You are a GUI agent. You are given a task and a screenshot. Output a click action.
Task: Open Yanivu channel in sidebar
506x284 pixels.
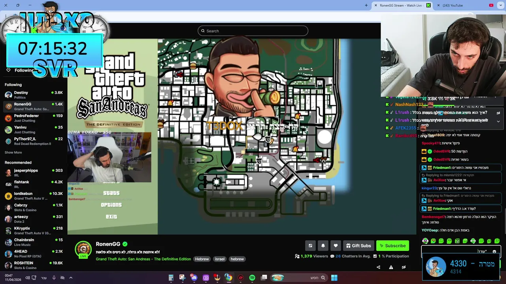pyautogui.click(x=34, y=130)
